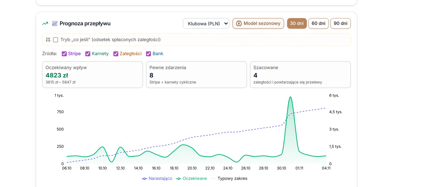Click the dropdown chevron next to Klubowa
Screen dimensions: 421x187
pyautogui.click(x=226, y=24)
